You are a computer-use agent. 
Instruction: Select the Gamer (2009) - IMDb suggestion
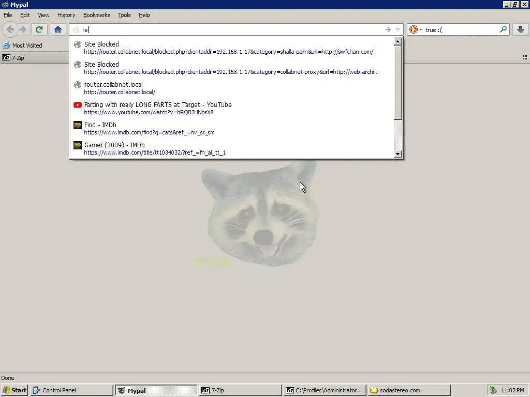click(232, 148)
